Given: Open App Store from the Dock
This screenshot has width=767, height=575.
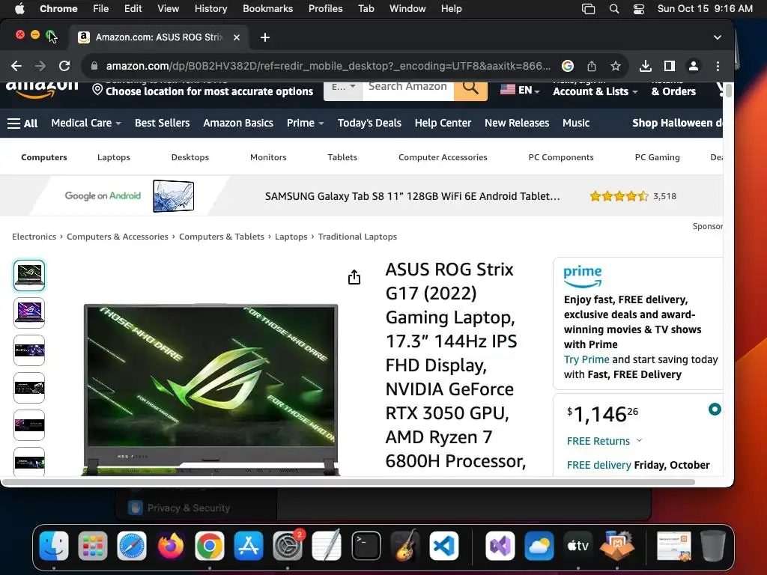Looking at the screenshot, I should (x=249, y=546).
